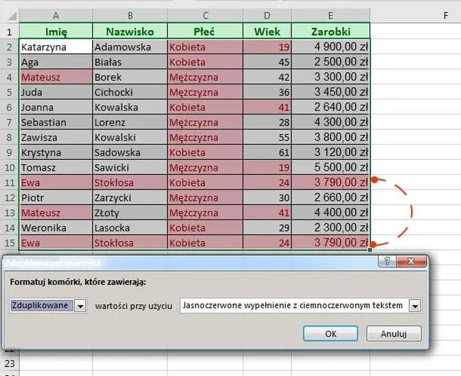The image size is (461, 376).
Task: Select the cell Zarzycki
Action: tap(130, 198)
